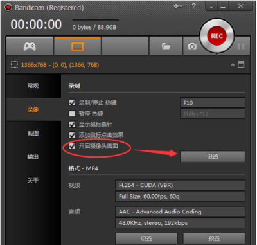The height and width of the screenshot is (245, 257).
Task: Click the F10 record hotkey field
Action: [x=213, y=103]
